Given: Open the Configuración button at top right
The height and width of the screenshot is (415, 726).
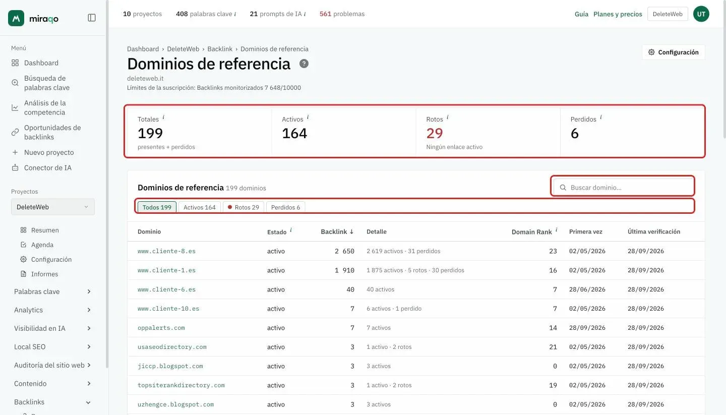Looking at the screenshot, I should pos(674,52).
